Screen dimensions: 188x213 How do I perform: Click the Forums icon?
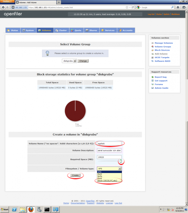[153, 84]
